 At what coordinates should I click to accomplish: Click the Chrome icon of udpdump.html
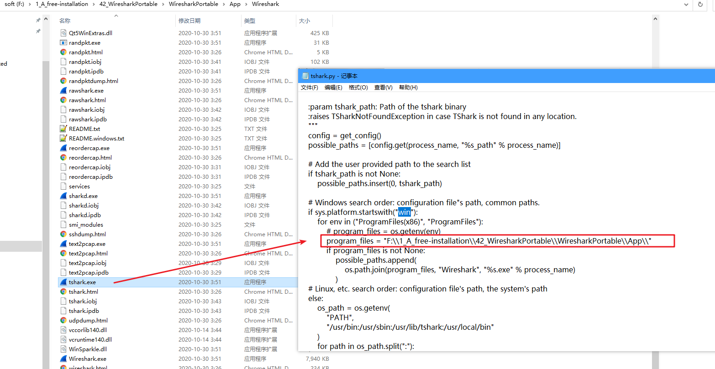pyautogui.click(x=63, y=320)
